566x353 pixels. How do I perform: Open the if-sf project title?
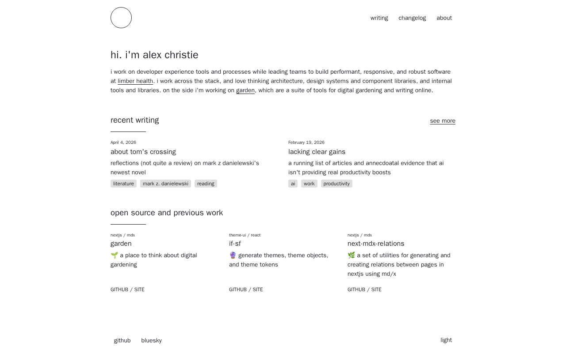coord(235,244)
